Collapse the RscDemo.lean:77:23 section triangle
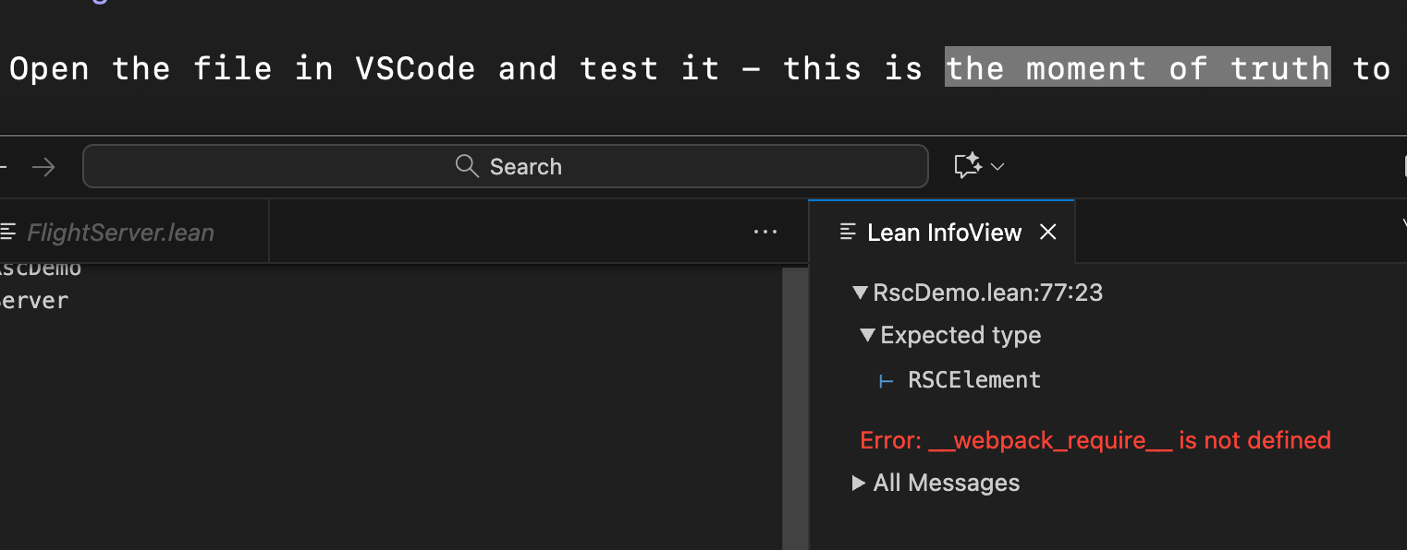This screenshot has height=550, width=1407. pyautogui.click(x=861, y=293)
